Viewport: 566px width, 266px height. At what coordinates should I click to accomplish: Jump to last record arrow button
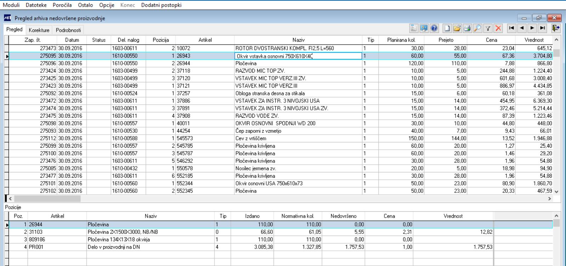542,28
